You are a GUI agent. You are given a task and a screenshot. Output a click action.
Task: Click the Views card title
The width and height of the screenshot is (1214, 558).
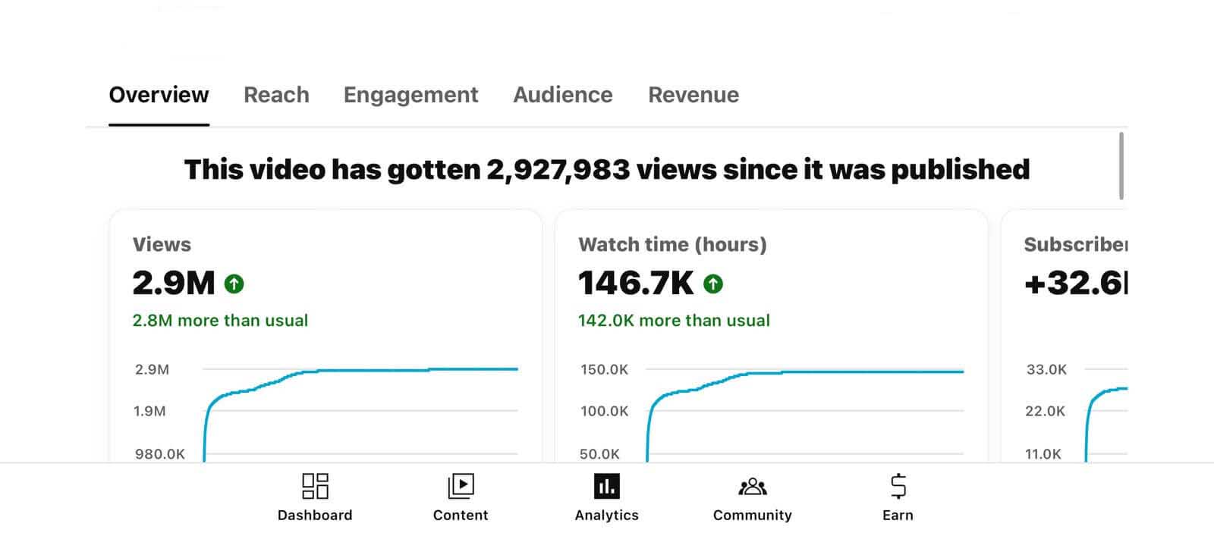162,244
